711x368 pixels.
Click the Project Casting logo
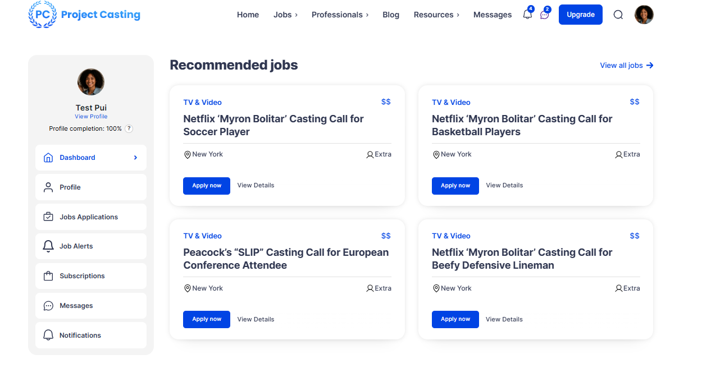click(x=84, y=15)
